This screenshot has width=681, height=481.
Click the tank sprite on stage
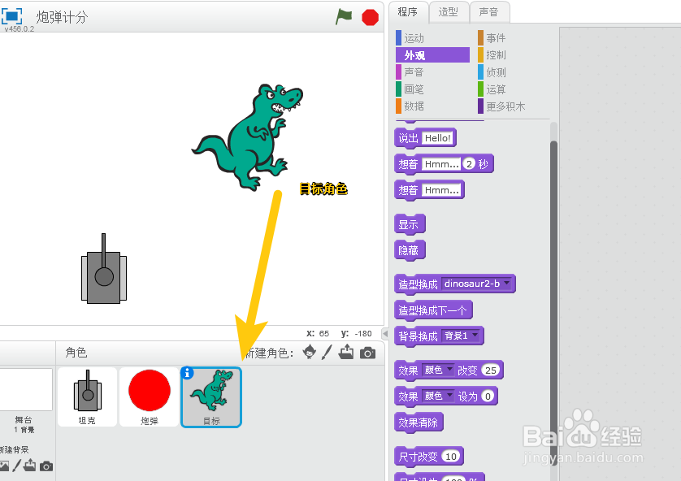[x=104, y=269]
